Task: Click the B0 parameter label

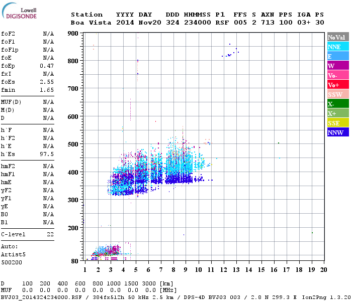Action: [5, 214]
